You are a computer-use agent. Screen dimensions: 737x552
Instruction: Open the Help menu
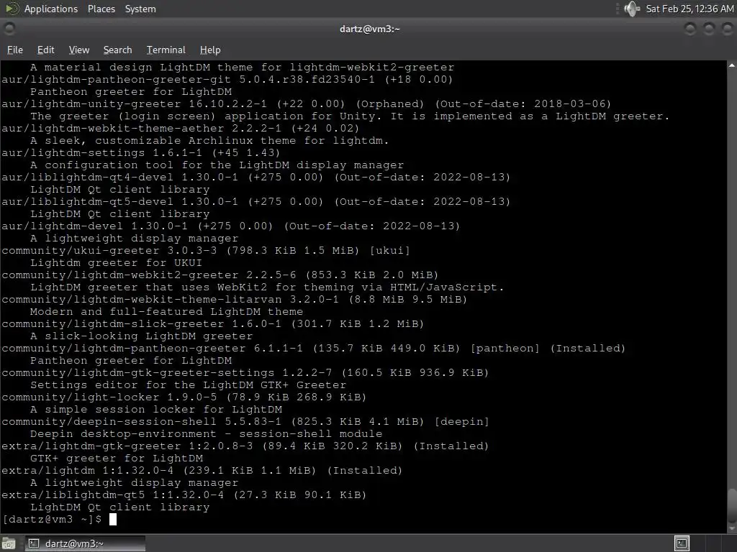(210, 50)
